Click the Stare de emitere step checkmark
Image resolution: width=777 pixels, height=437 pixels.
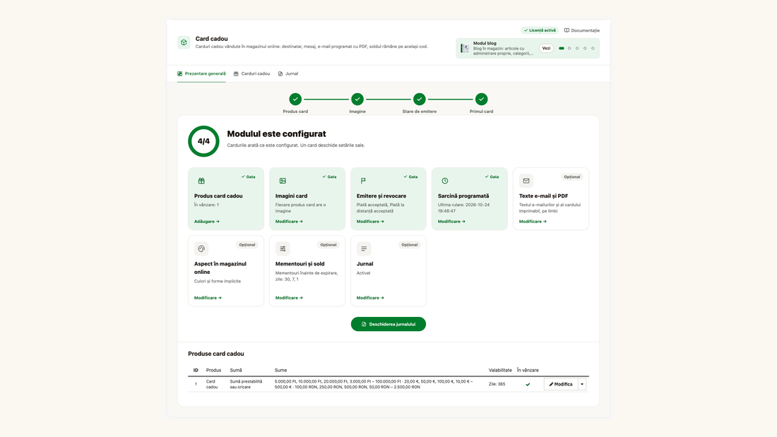point(419,99)
